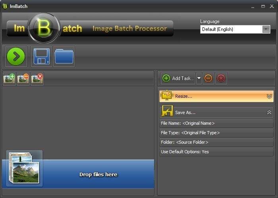Viewport: 278px width, 198px height.
Task: Change the File Type setting
Action: [216, 133]
